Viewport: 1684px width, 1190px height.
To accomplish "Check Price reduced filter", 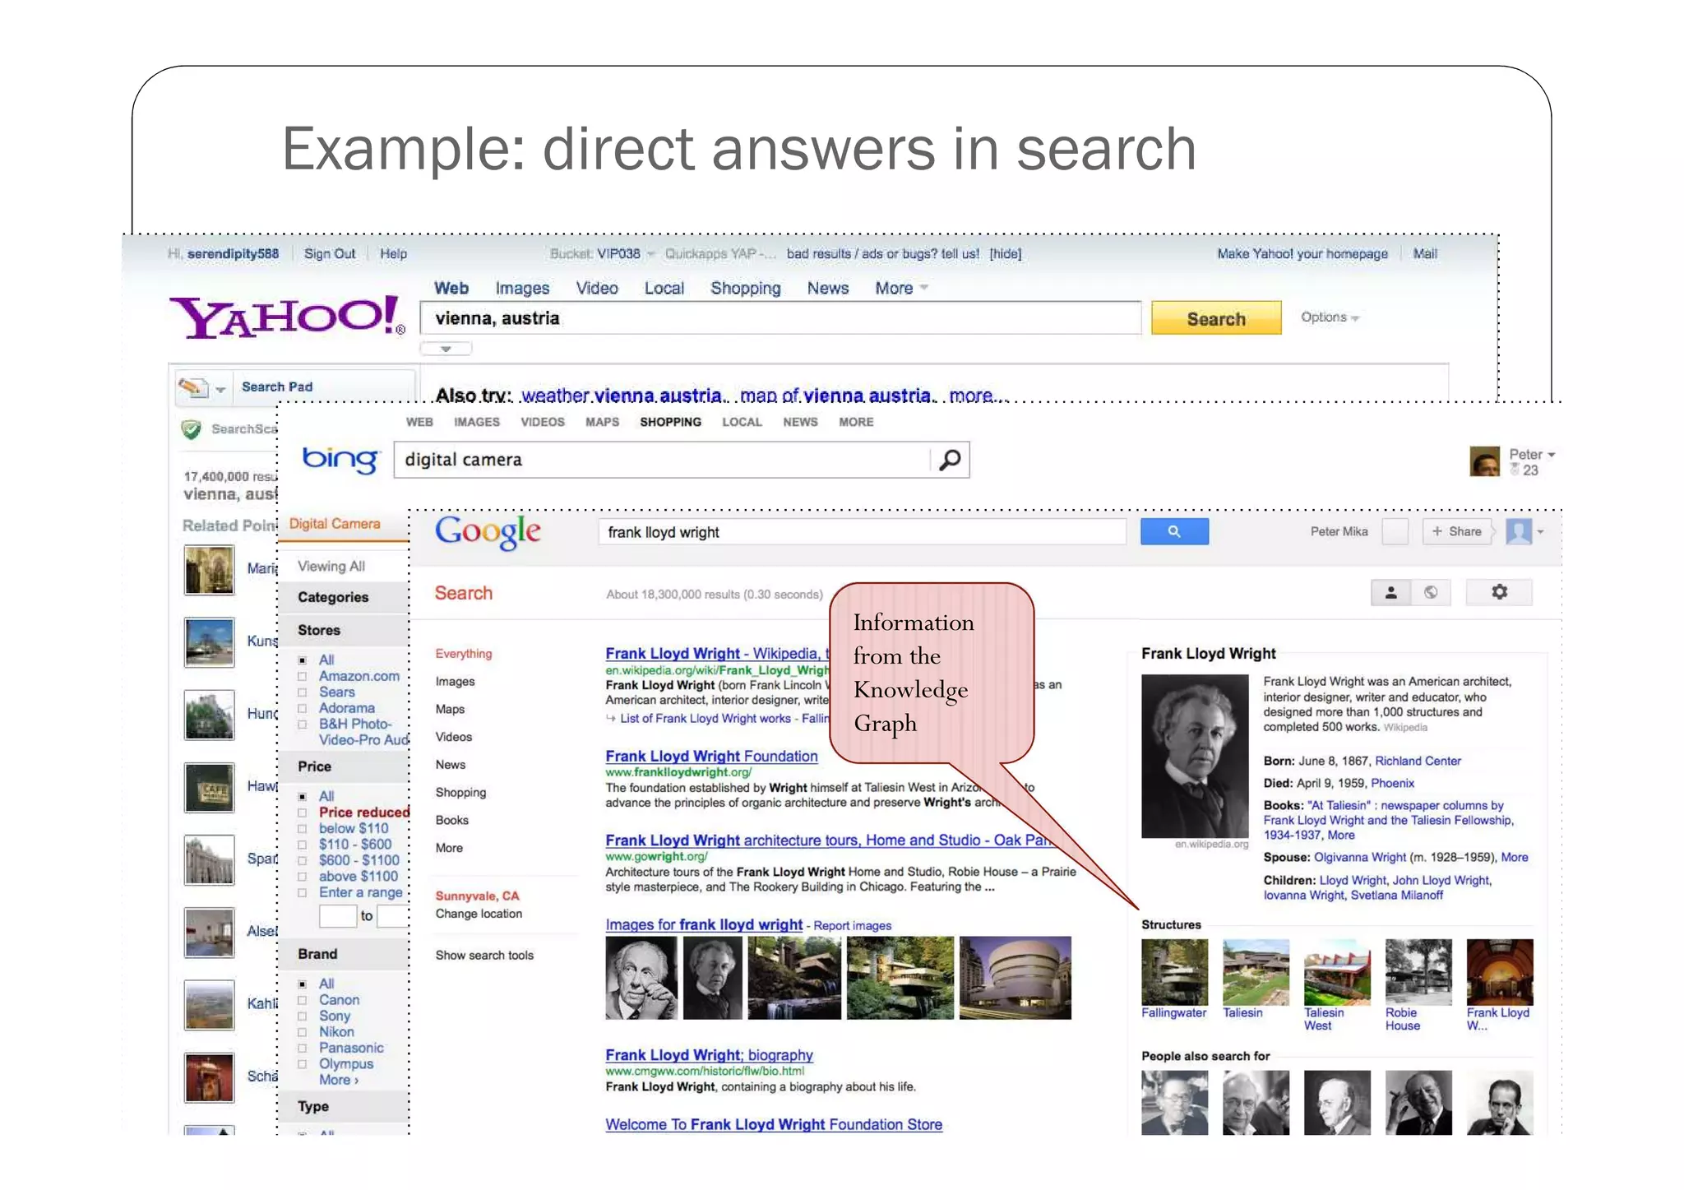I will coord(303,813).
